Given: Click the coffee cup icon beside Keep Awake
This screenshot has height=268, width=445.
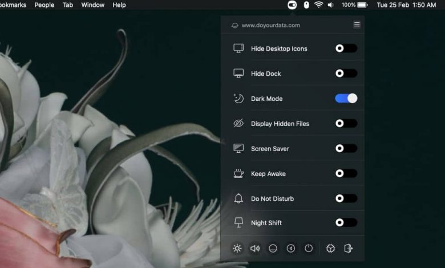Looking at the screenshot, I should [x=238, y=173].
